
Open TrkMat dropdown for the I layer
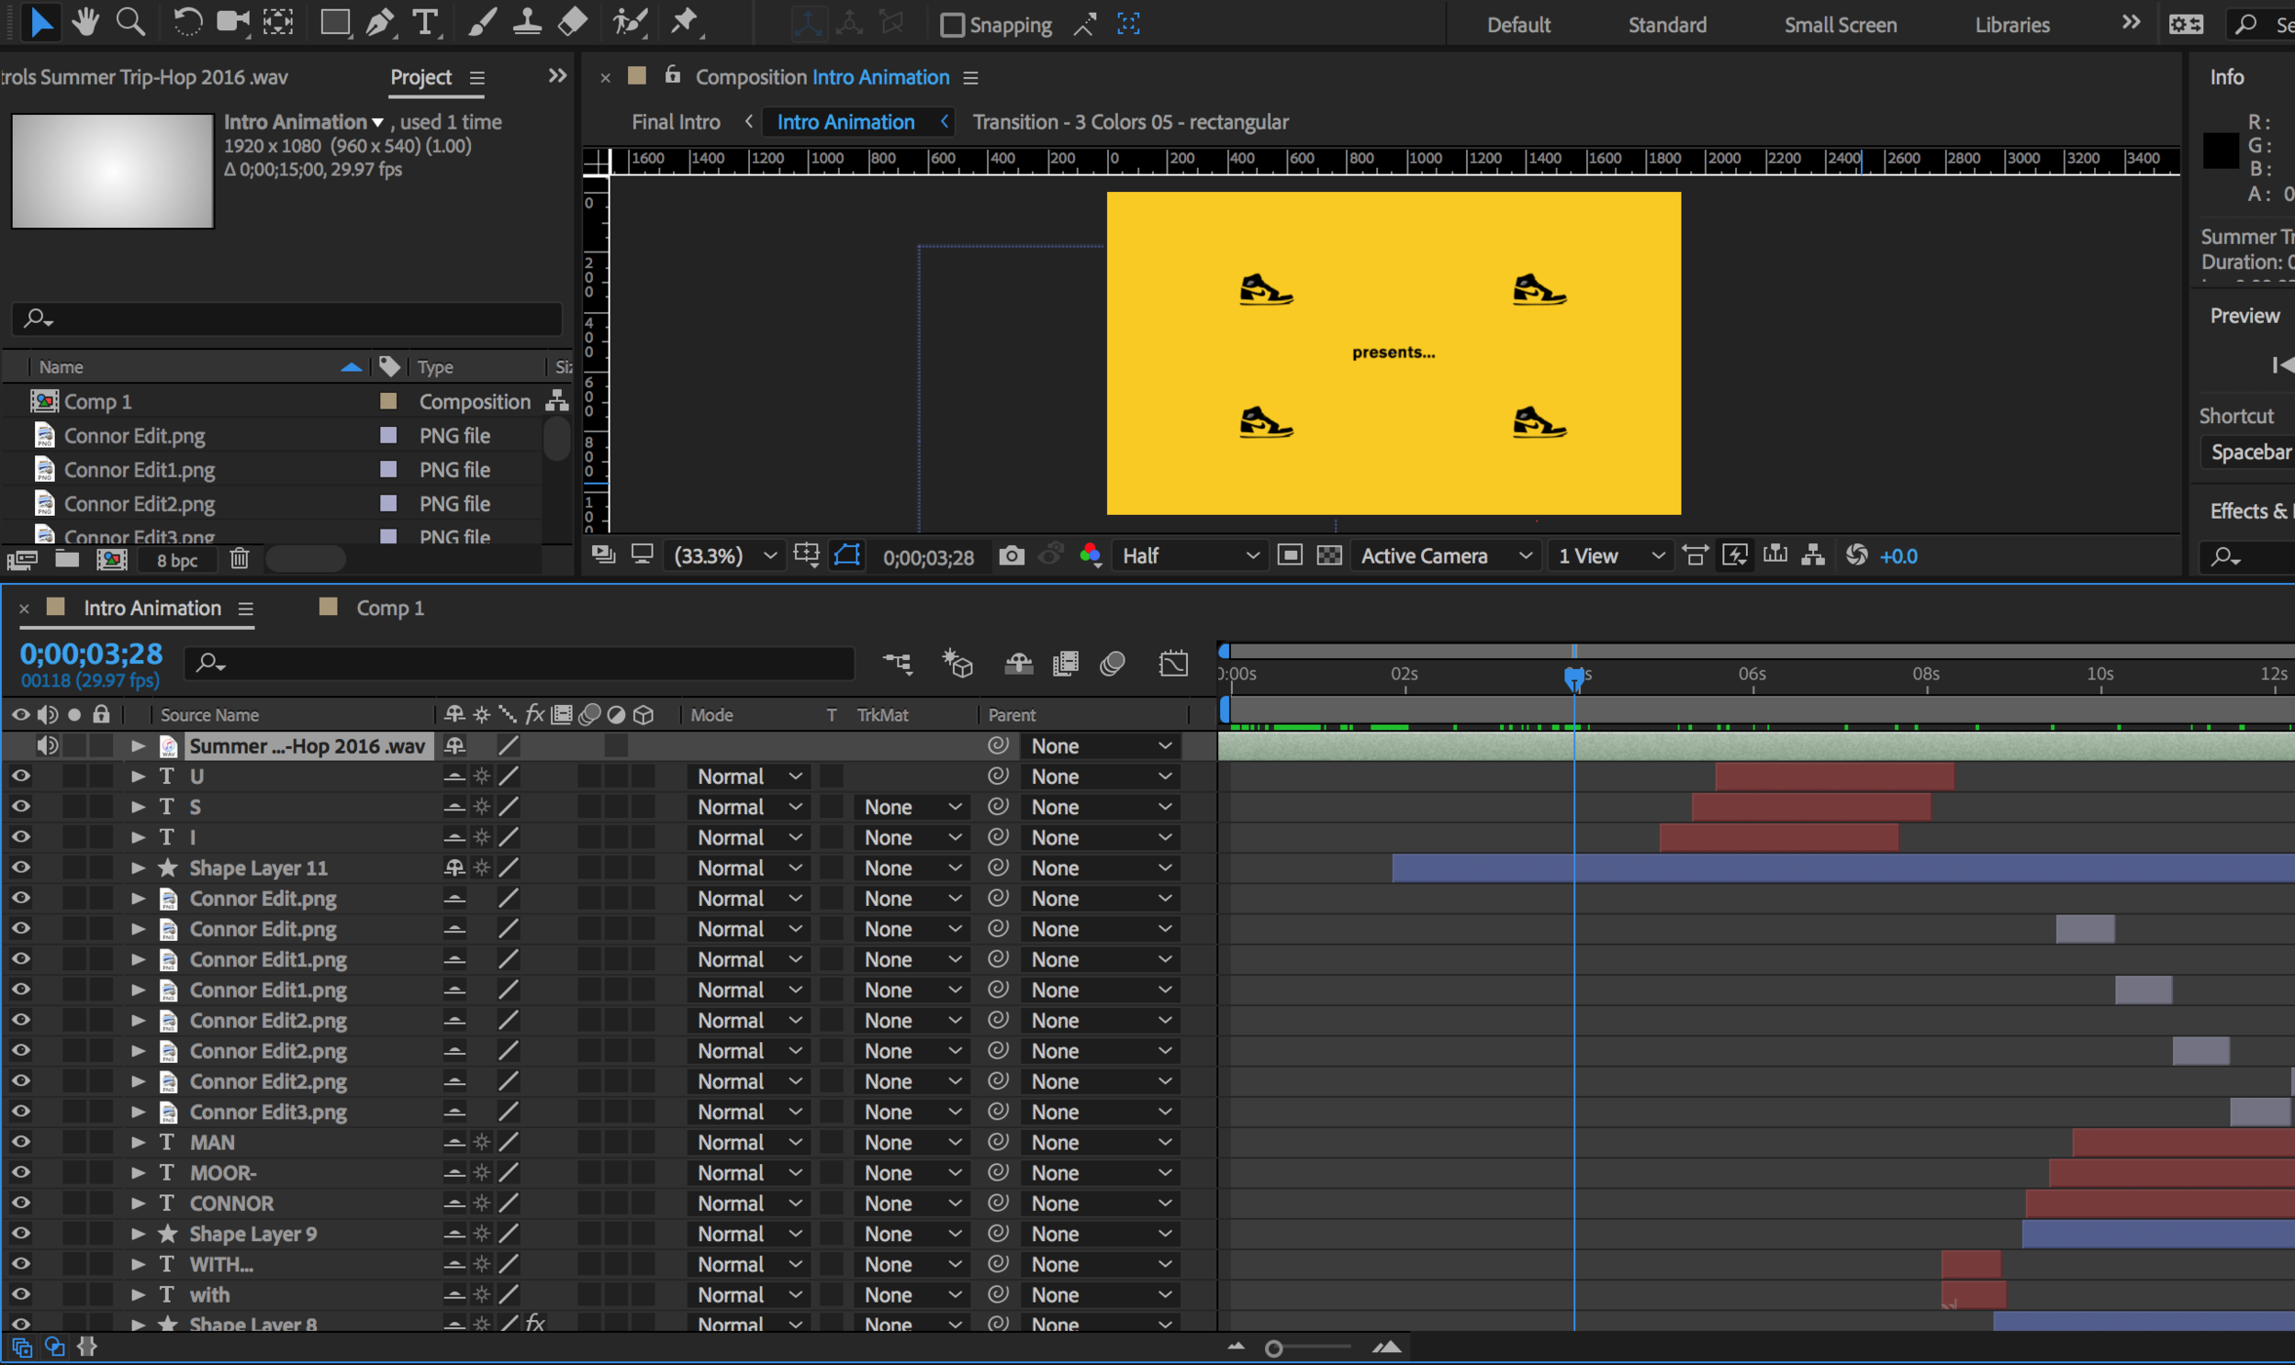912,837
